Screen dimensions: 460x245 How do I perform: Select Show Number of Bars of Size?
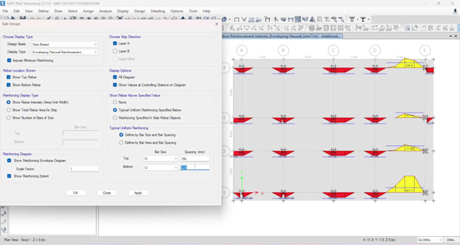9,117
